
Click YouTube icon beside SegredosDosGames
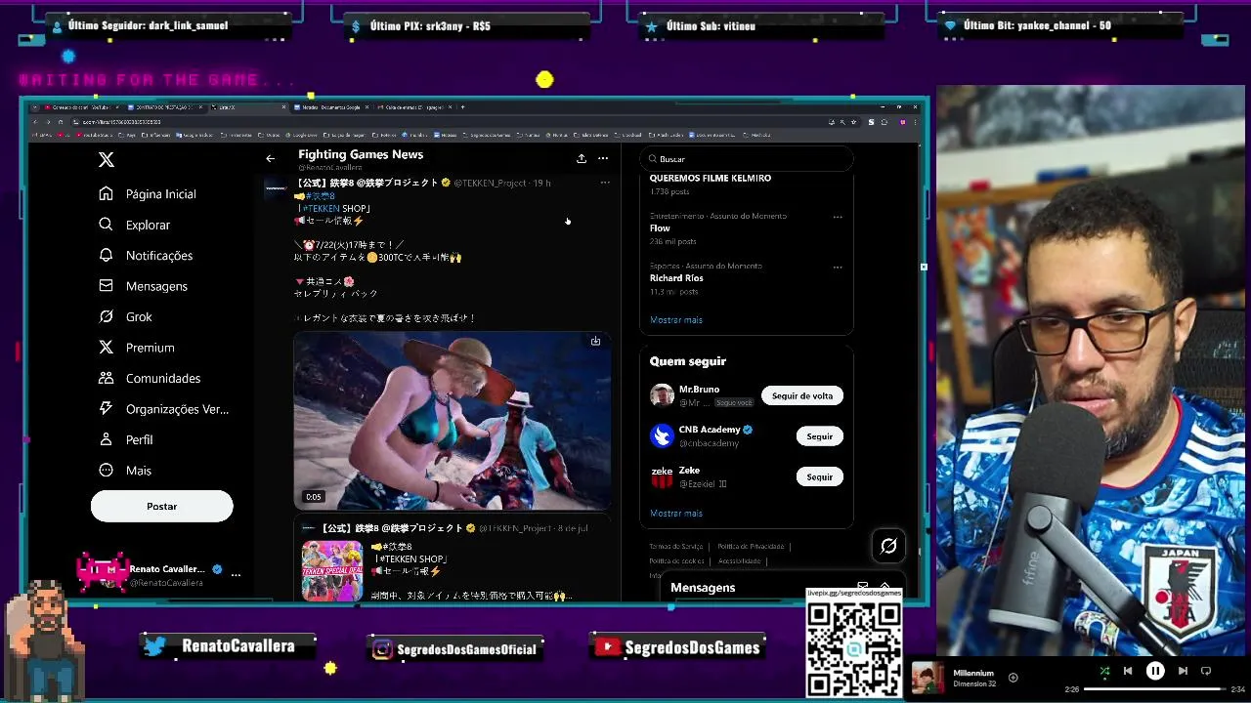607,647
